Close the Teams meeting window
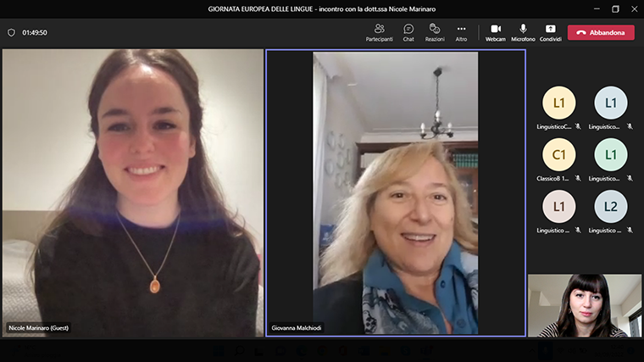The width and height of the screenshot is (644, 362). click(634, 9)
